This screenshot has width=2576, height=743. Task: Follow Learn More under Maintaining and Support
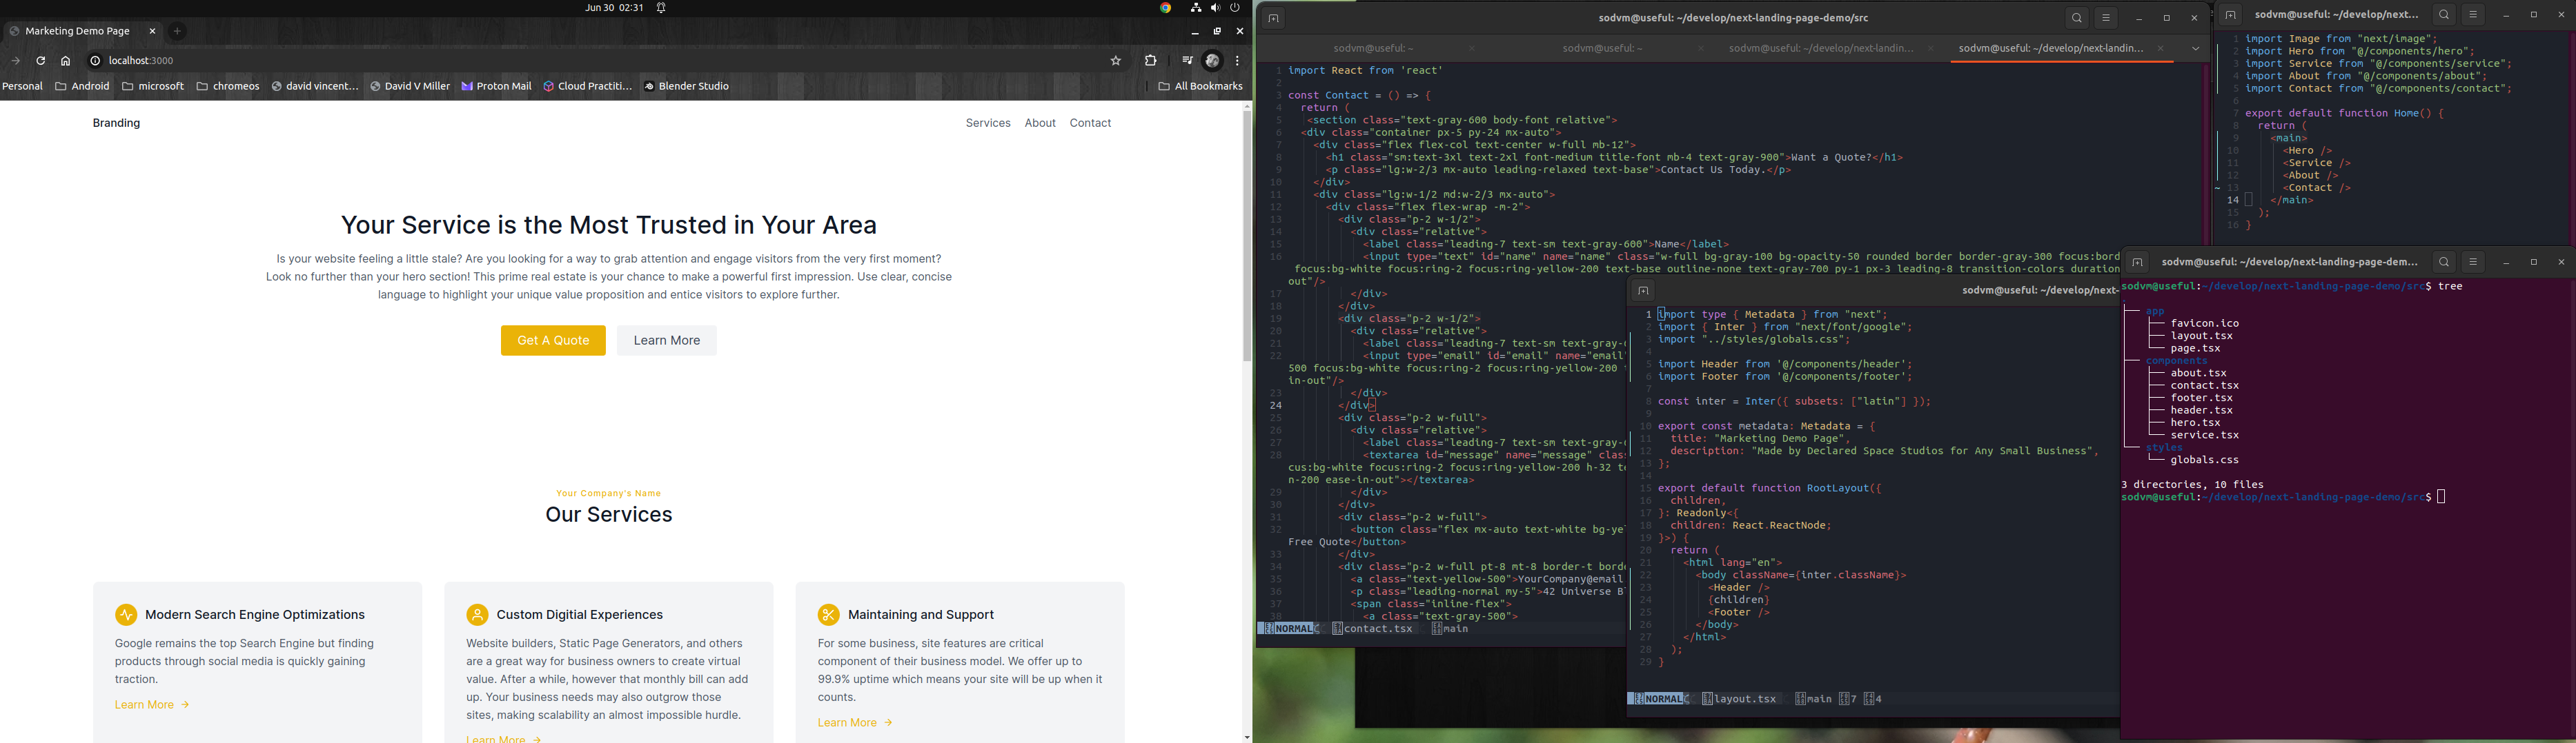tap(855, 723)
